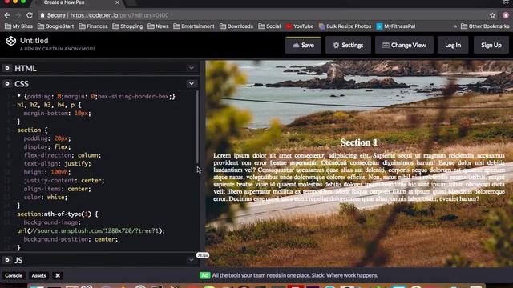Click the CodePen logo icon

10,41
